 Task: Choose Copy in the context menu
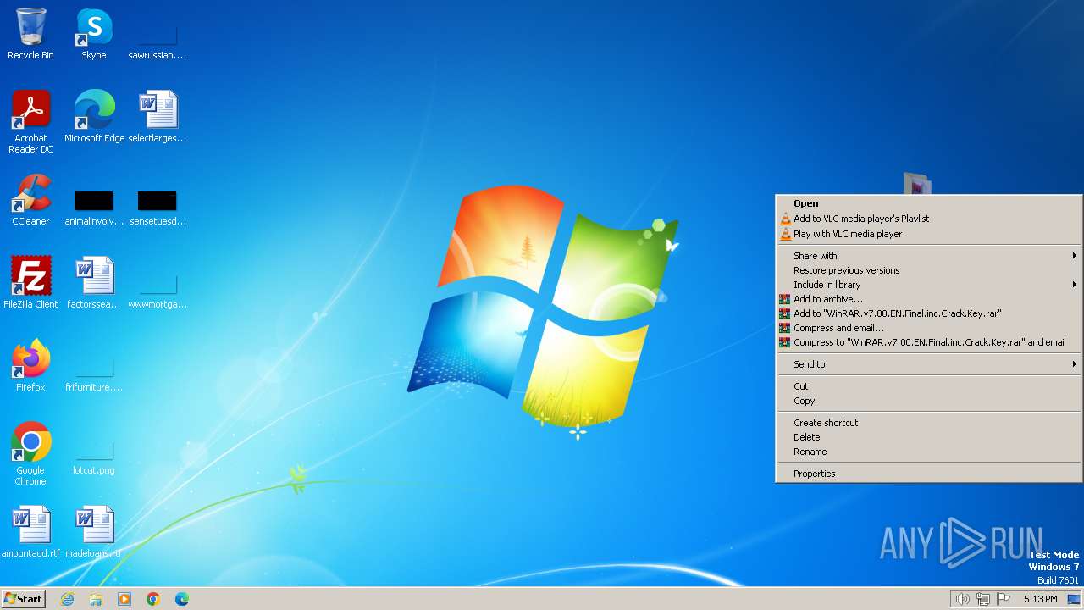click(929, 401)
